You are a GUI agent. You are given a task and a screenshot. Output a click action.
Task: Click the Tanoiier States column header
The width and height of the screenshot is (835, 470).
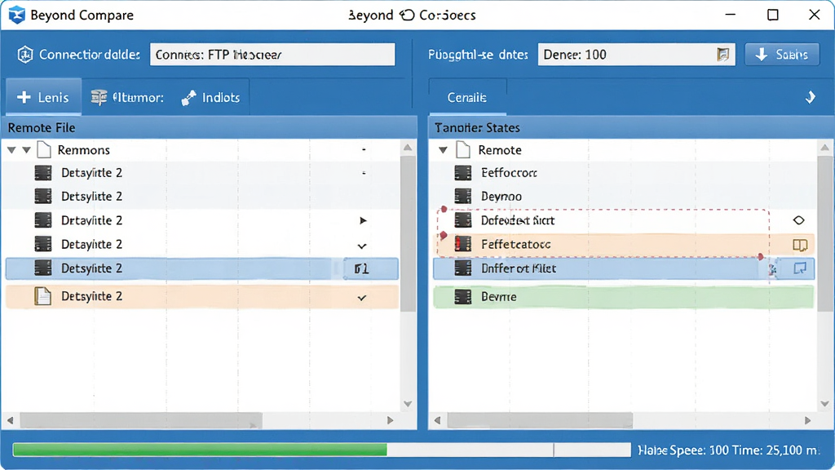[x=631, y=128]
